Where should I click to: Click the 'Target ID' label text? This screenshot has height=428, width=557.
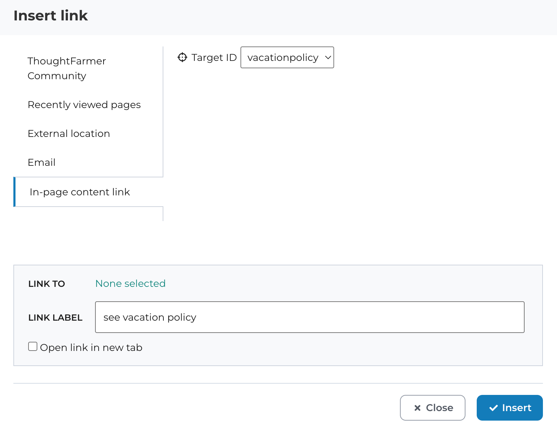tap(214, 57)
